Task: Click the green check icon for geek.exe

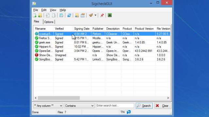Action: click(x=37, y=42)
